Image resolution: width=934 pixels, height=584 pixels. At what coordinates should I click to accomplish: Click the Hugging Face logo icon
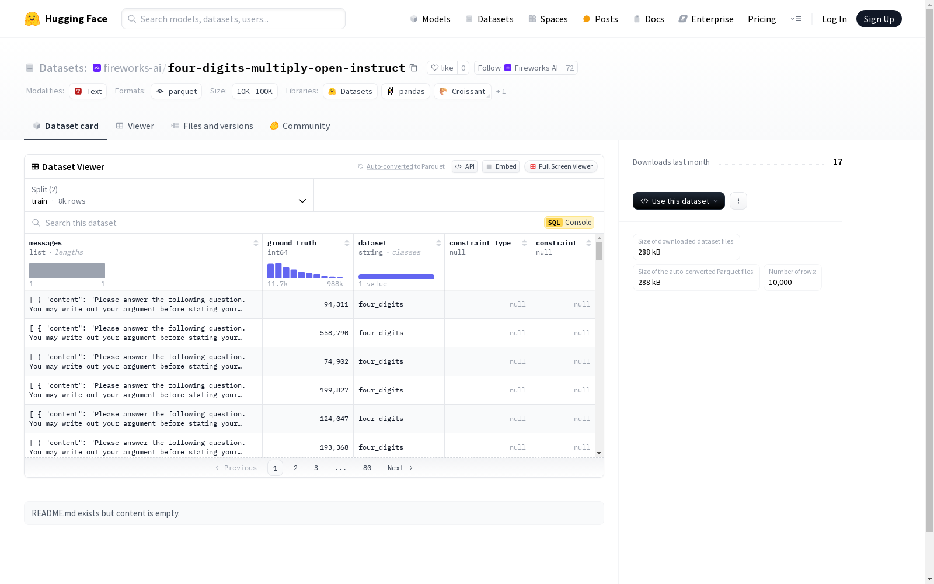click(x=32, y=19)
